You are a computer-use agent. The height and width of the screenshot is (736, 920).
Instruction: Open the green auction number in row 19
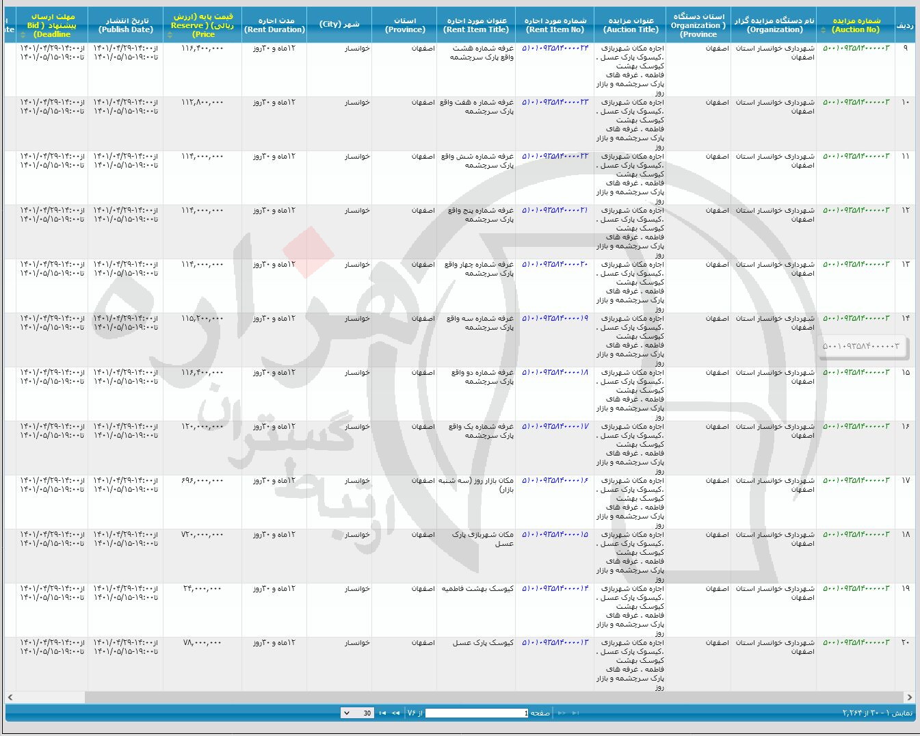click(x=856, y=589)
